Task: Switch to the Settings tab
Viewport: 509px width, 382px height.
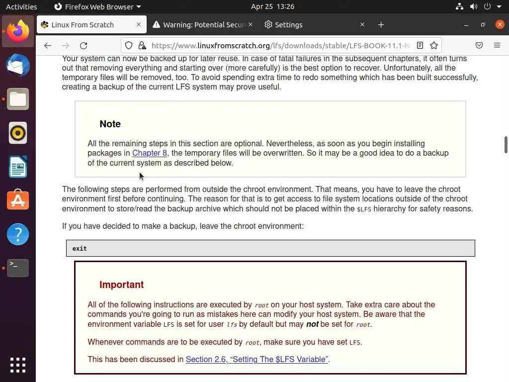Action: 315,25
